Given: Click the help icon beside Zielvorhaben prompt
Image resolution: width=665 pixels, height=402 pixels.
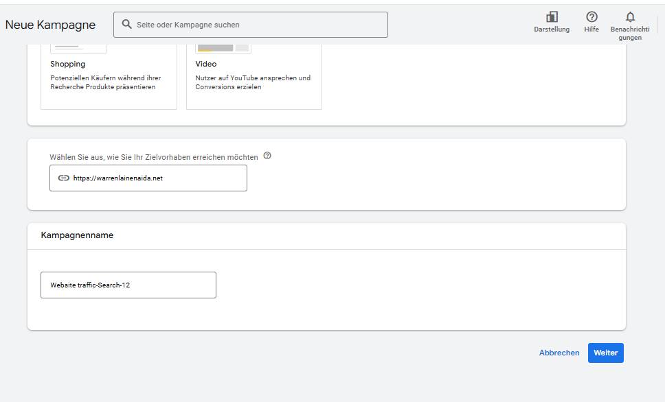Looking at the screenshot, I should pyautogui.click(x=267, y=156).
